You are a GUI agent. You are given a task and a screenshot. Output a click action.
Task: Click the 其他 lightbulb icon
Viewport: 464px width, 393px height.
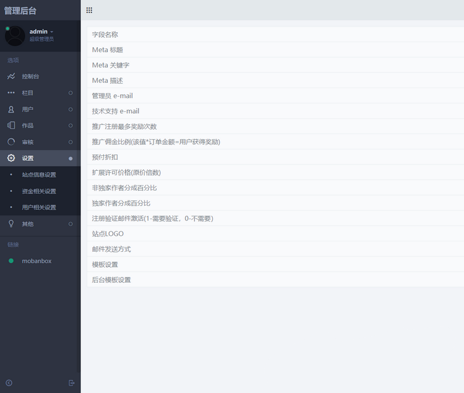[11, 223]
